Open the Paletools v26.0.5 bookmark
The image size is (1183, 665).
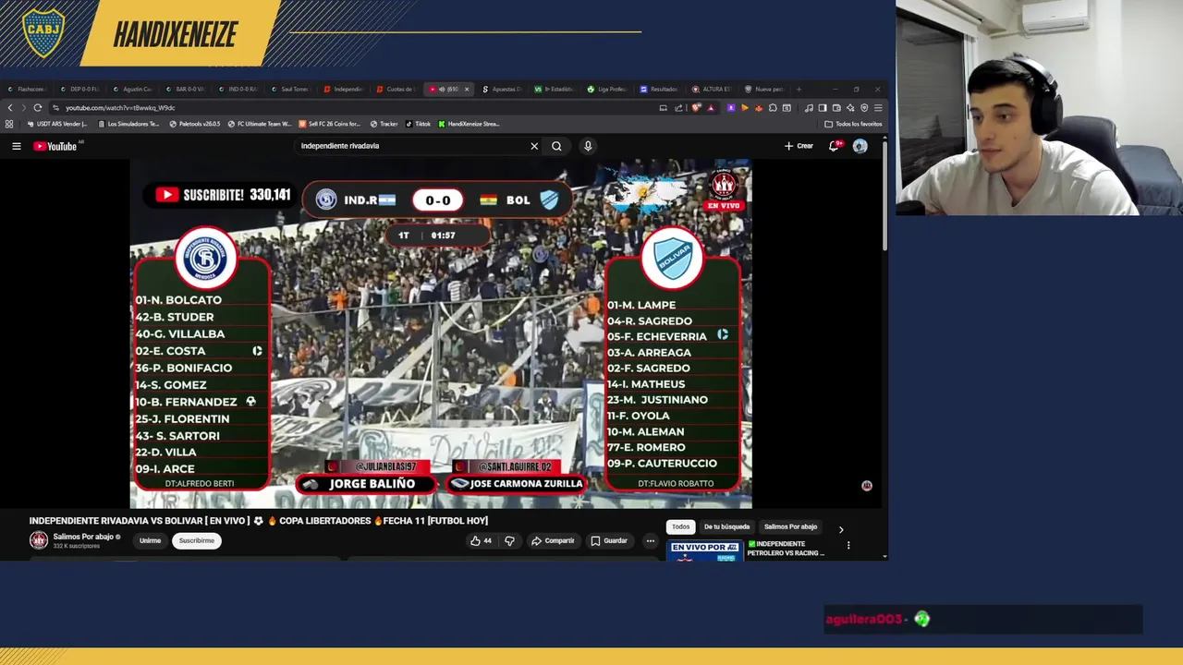tap(195, 124)
